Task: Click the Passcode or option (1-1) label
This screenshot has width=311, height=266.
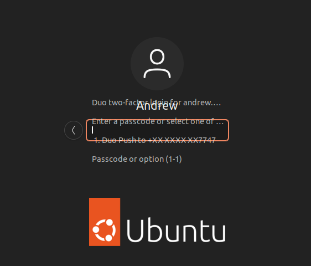Action: 137,159
